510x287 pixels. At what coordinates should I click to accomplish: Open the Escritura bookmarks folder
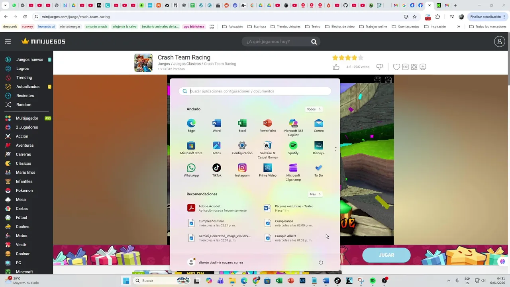[x=256, y=27]
